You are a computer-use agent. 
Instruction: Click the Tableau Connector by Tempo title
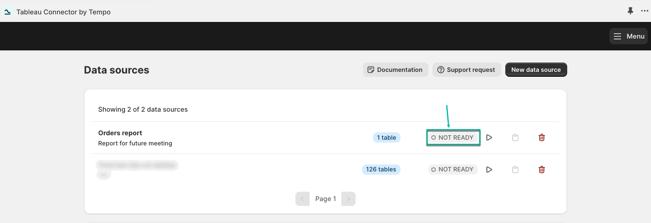[x=63, y=12]
